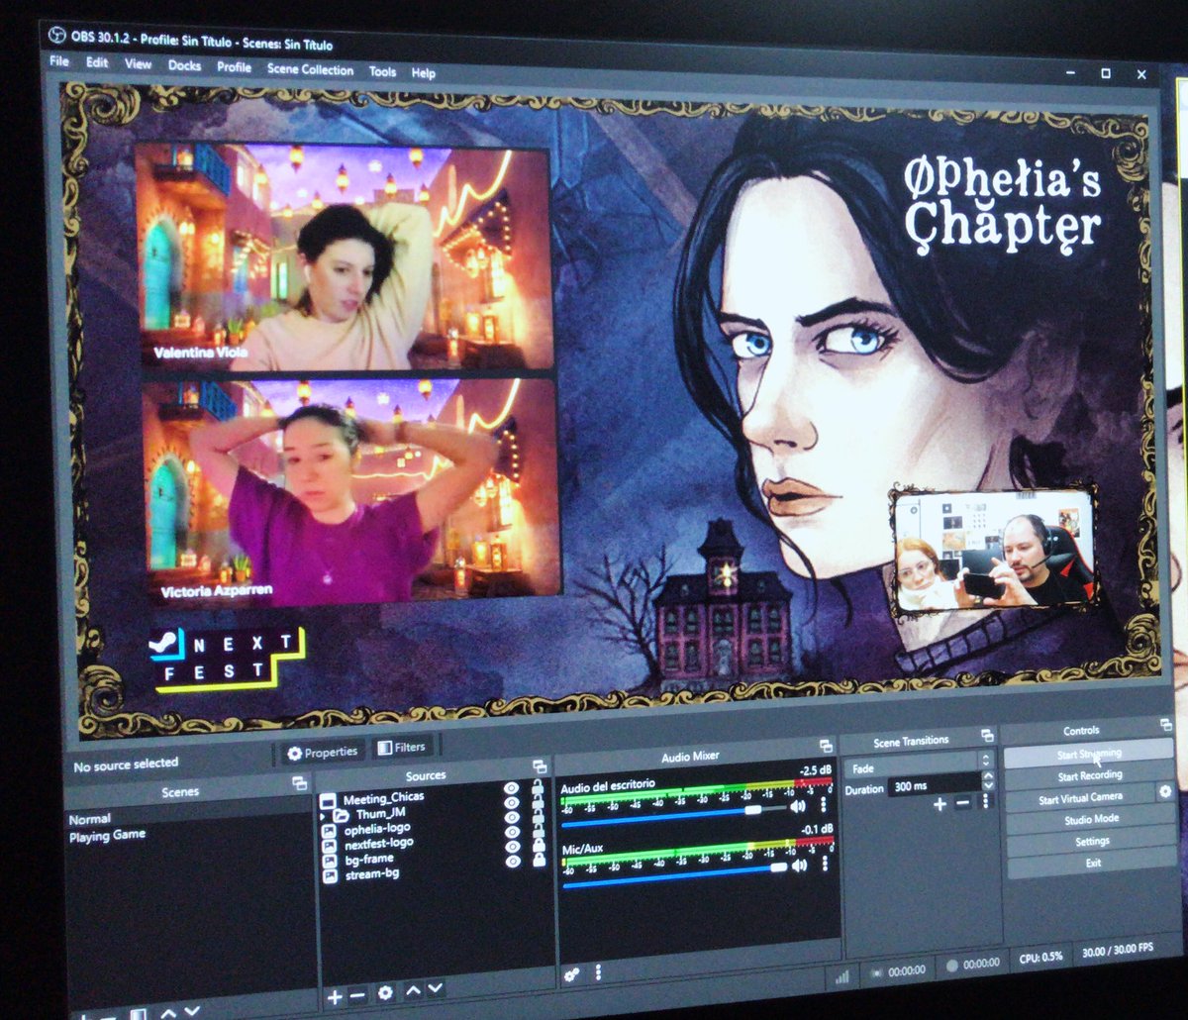Undock the Audio Mixer panel icon
Image resolution: width=1188 pixels, height=1020 pixels.
point(826,745)
